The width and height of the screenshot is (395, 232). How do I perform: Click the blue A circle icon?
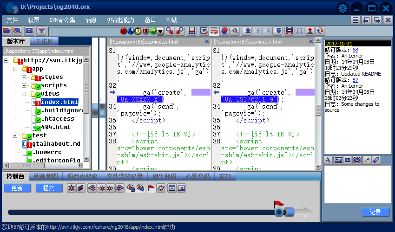[x=131, y=31]
